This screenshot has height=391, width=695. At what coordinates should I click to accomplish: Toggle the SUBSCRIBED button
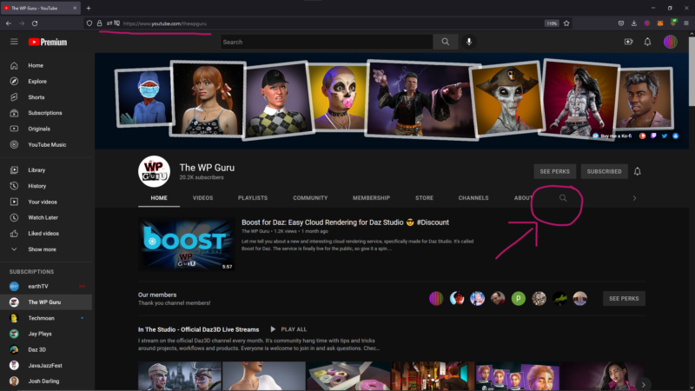604,171
